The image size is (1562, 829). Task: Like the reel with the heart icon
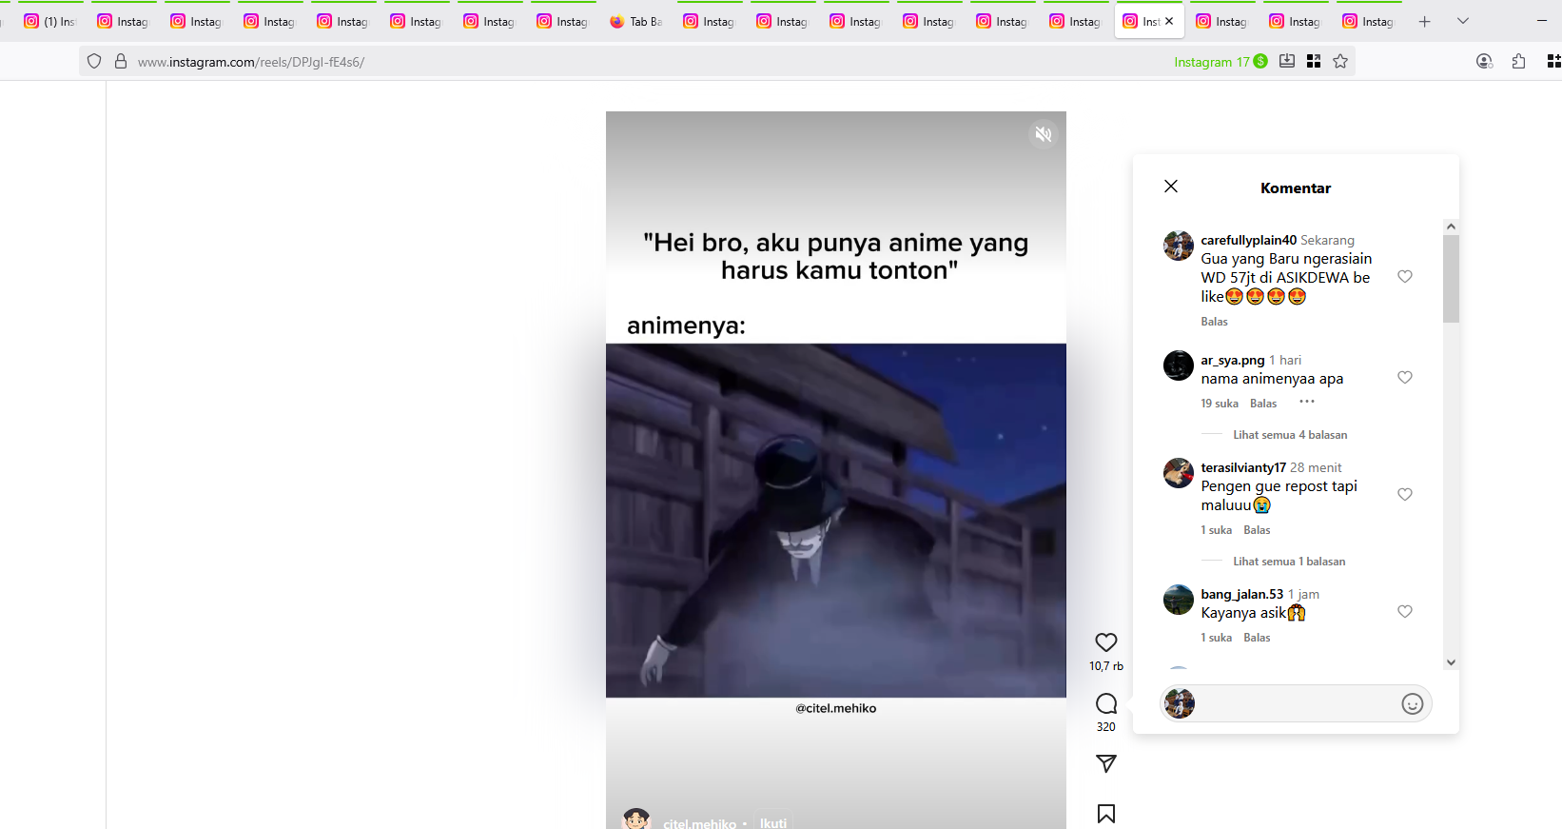pyautogui.click(x=1106, y=642)
